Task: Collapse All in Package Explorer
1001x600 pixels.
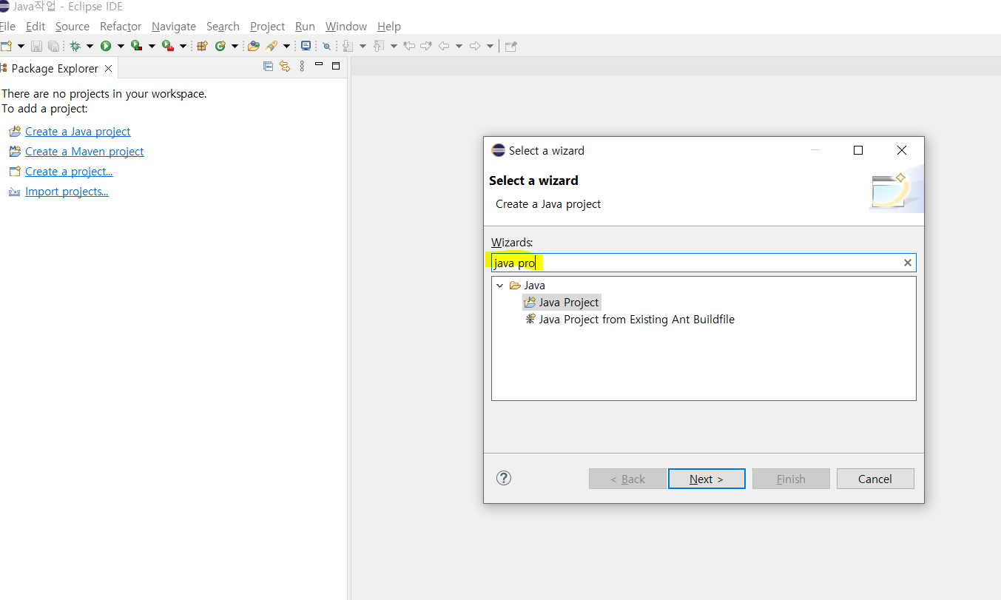Action: [x=268, y=67]
